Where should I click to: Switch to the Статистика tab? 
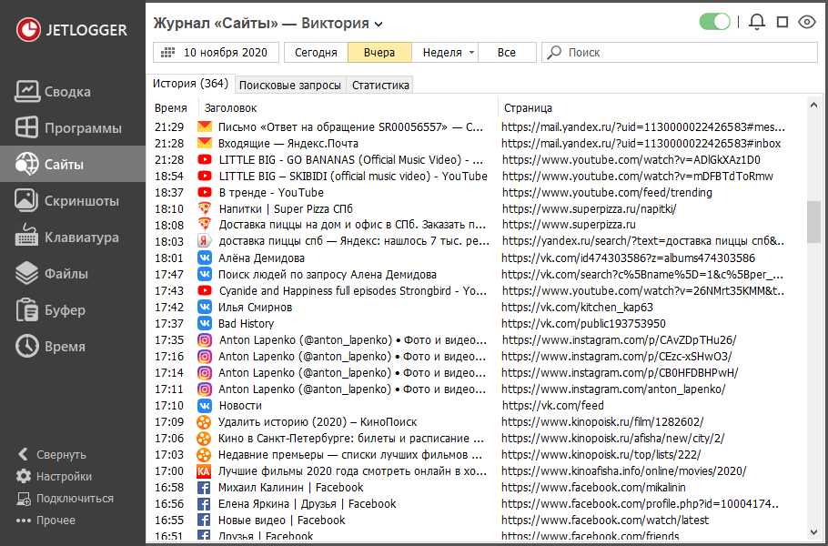pyautogui.click(x=380, y=86)
